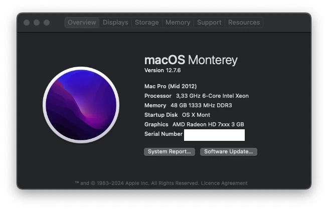This screenshot has width=328, height=210.
Task: Click the Graphics label
Action: tap(156, 124)
